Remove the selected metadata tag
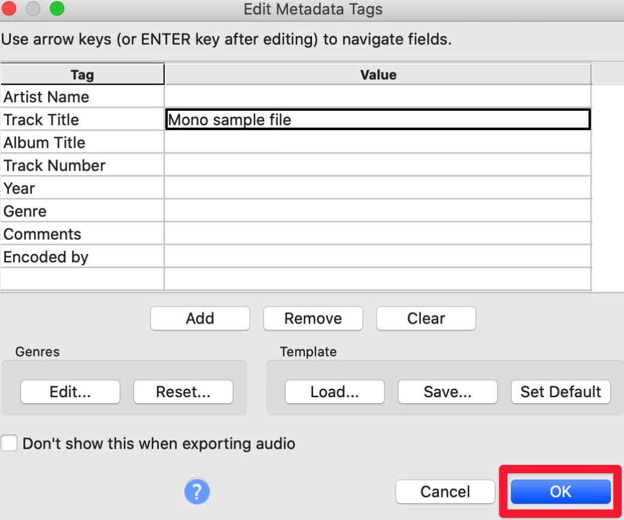 313,318
